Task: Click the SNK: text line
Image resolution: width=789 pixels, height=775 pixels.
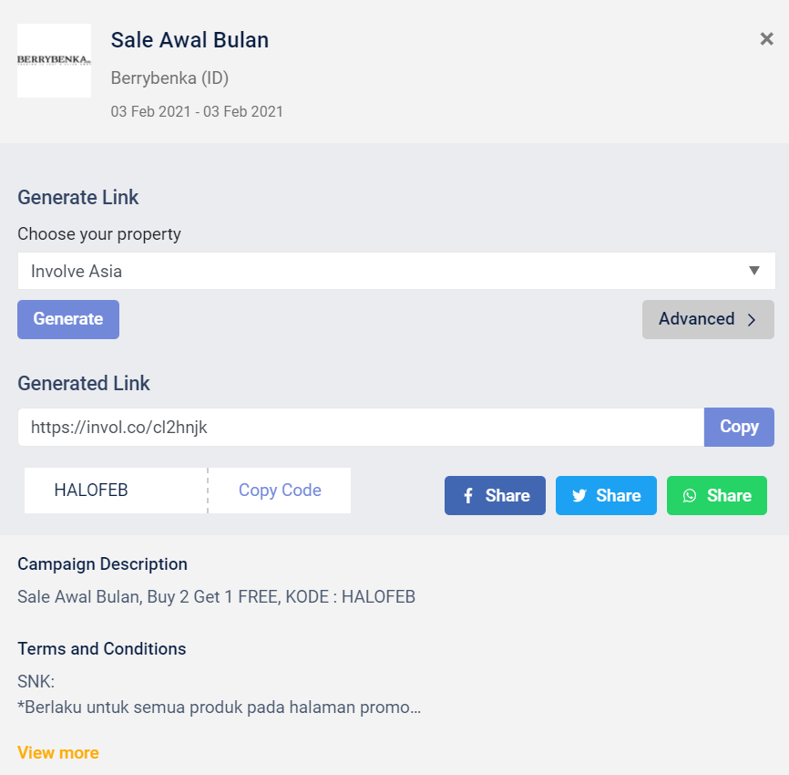Action: (36, 681)
